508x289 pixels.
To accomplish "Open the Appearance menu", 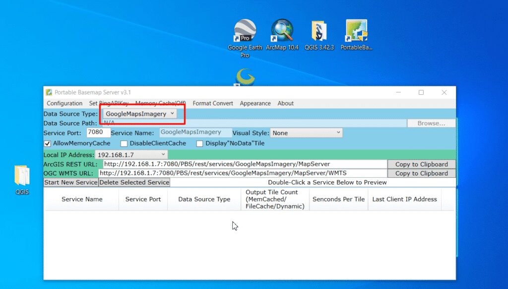I will point(255,103).
